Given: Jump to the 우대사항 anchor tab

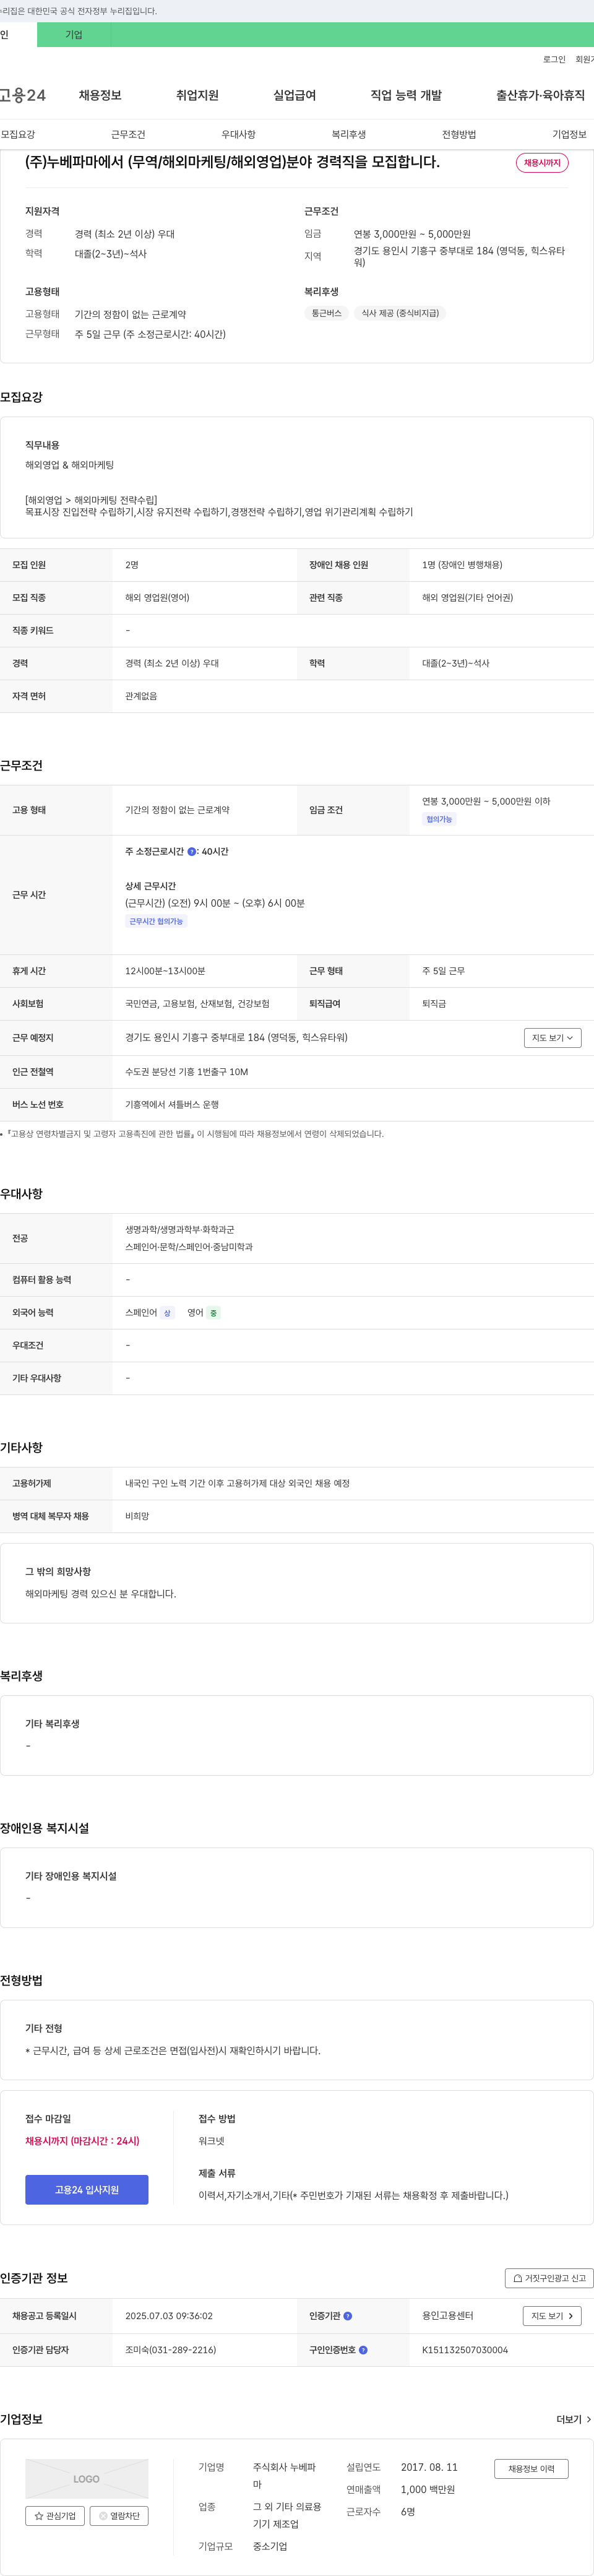Looking at the screenshot, I should tap(238, 134).
